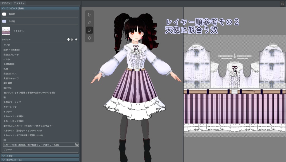Move selected layer up with the up arrow

pos(68,39)
